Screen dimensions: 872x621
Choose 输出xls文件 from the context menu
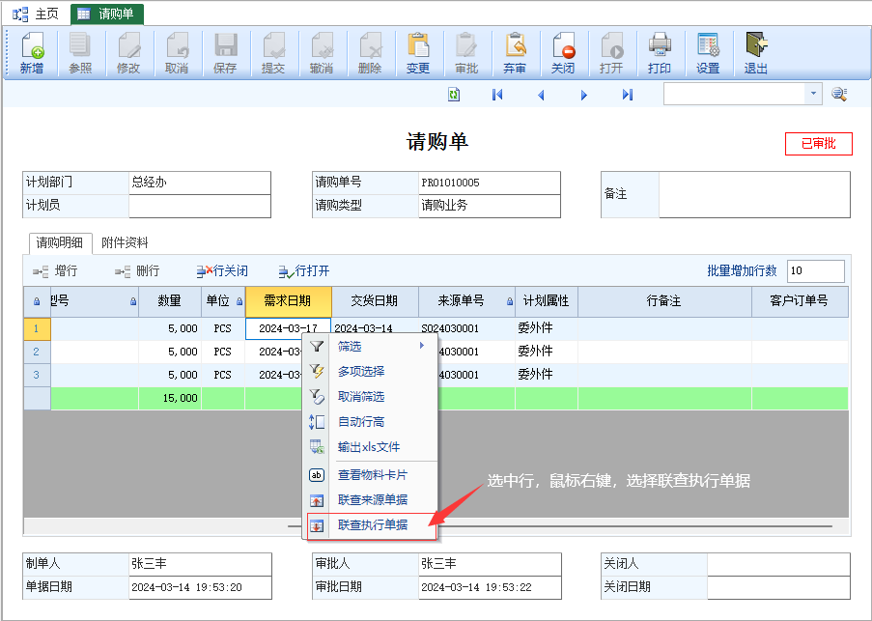368,447
